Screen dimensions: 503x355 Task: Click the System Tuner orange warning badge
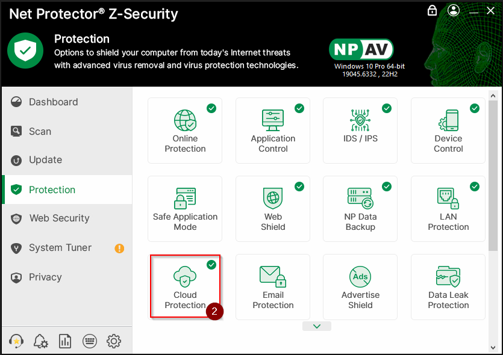tap(119, 248)
